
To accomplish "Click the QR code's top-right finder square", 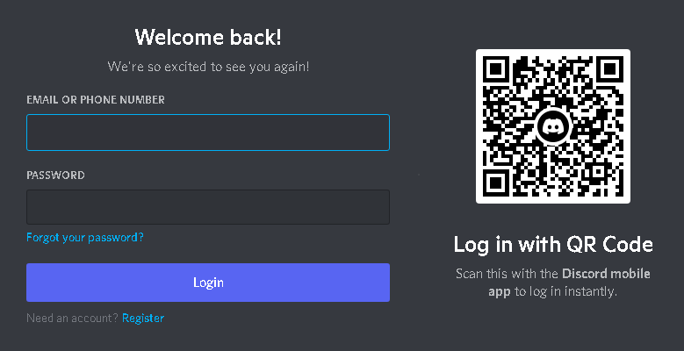I will pos(609,70).
